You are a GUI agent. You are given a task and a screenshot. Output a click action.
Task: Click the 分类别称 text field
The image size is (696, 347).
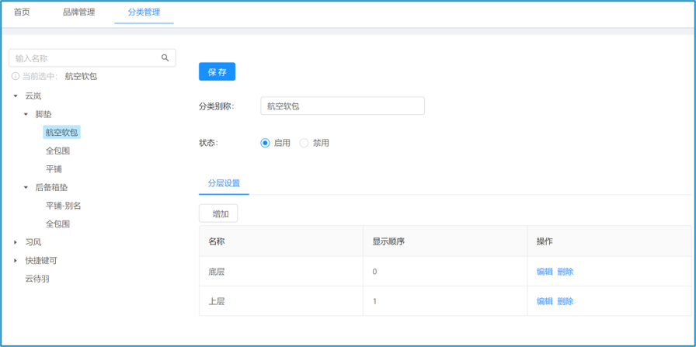click(342, 106)
